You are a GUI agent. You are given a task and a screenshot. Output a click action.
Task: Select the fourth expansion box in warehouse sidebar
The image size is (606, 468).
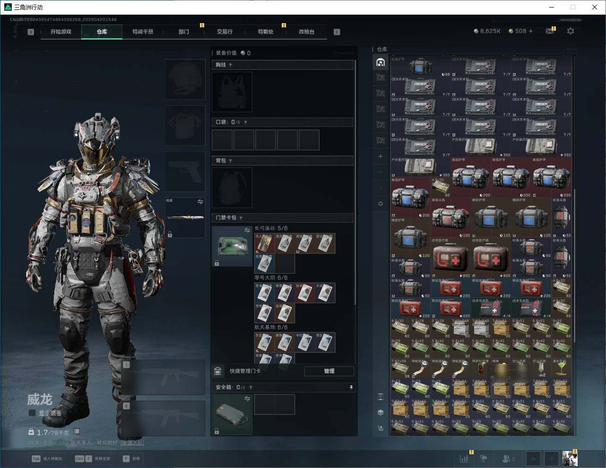click(x=381, y=125)
